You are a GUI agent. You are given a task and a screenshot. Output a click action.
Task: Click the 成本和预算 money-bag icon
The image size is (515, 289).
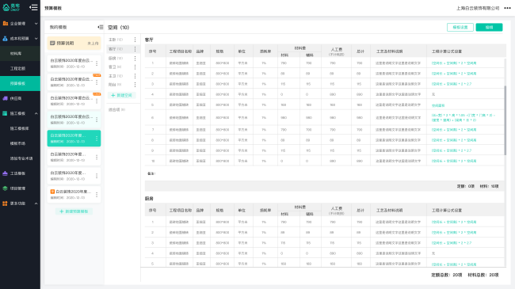click(6, 39)
